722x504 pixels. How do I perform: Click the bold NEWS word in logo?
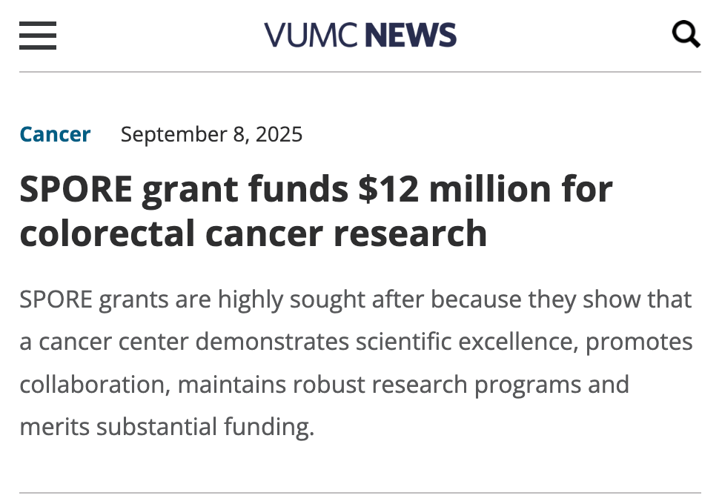tap(411, 35)
